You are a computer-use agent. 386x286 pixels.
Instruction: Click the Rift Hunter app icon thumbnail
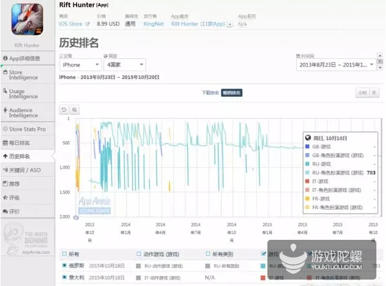(x=28, y=19)
